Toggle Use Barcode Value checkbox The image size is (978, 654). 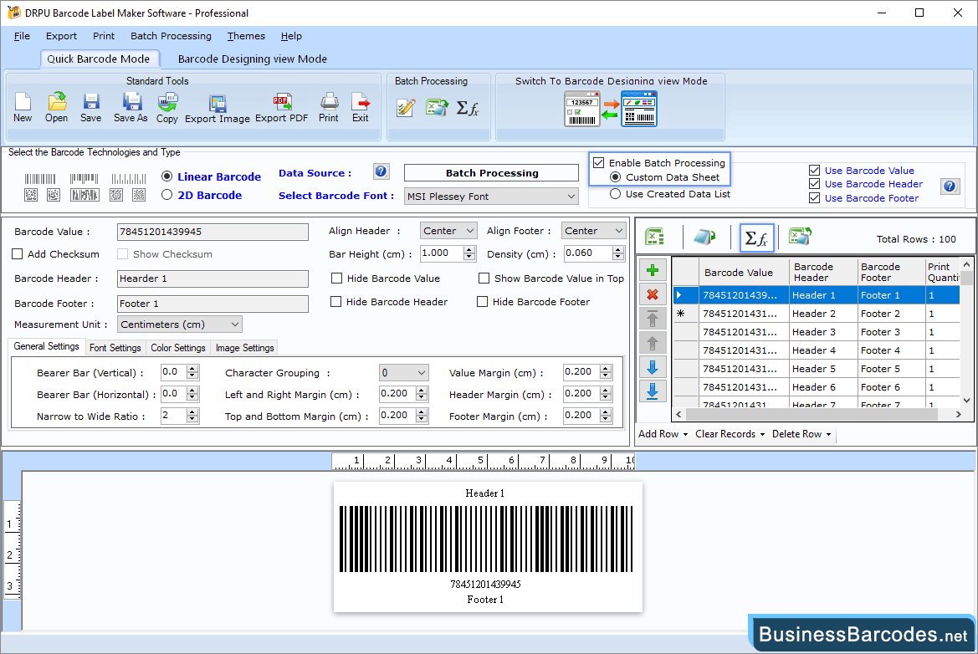coord(814,171)
